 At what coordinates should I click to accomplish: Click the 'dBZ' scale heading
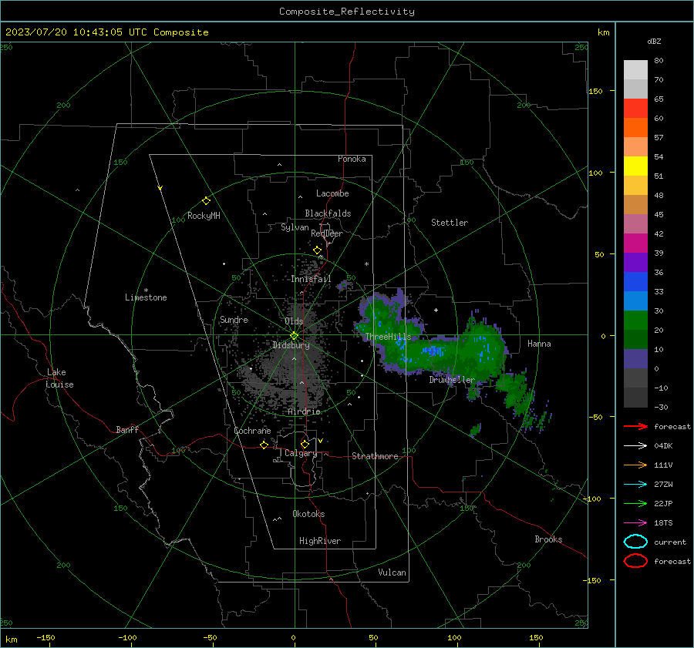pyautogui.click(x=654, y=41)
